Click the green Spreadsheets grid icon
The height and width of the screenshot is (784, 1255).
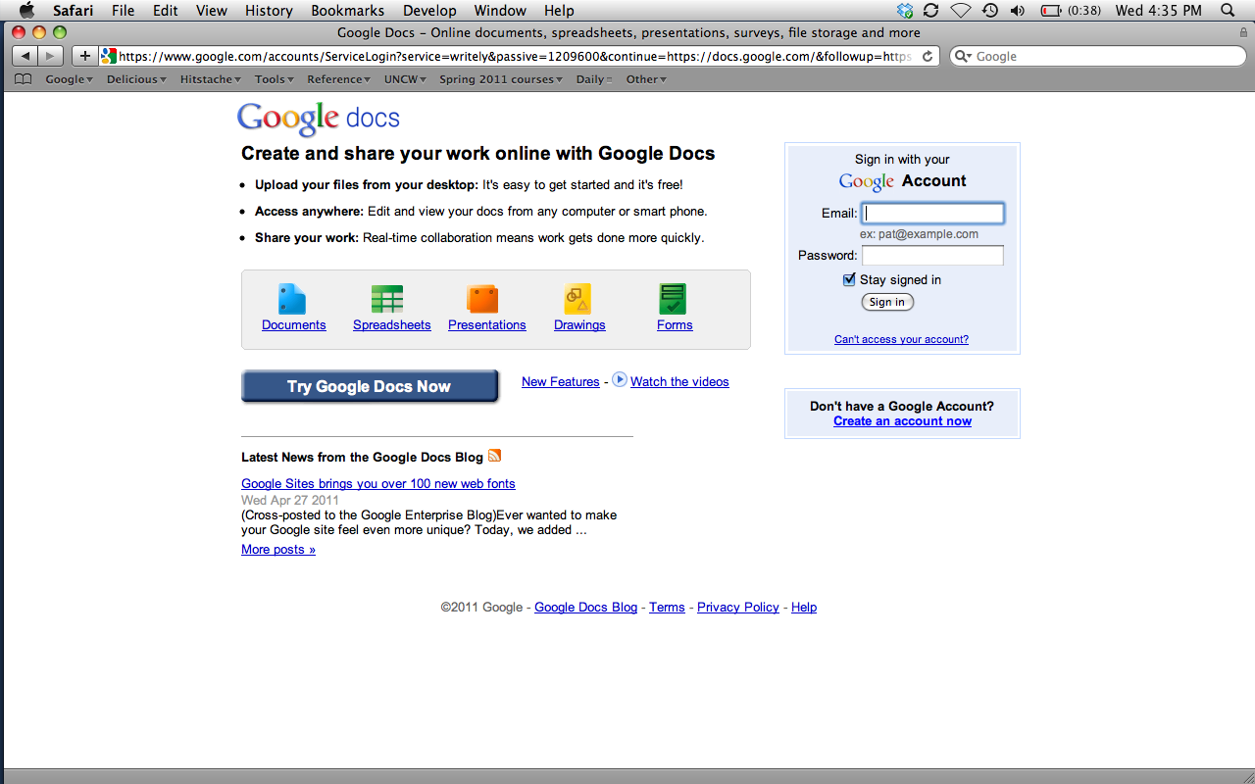387,299
